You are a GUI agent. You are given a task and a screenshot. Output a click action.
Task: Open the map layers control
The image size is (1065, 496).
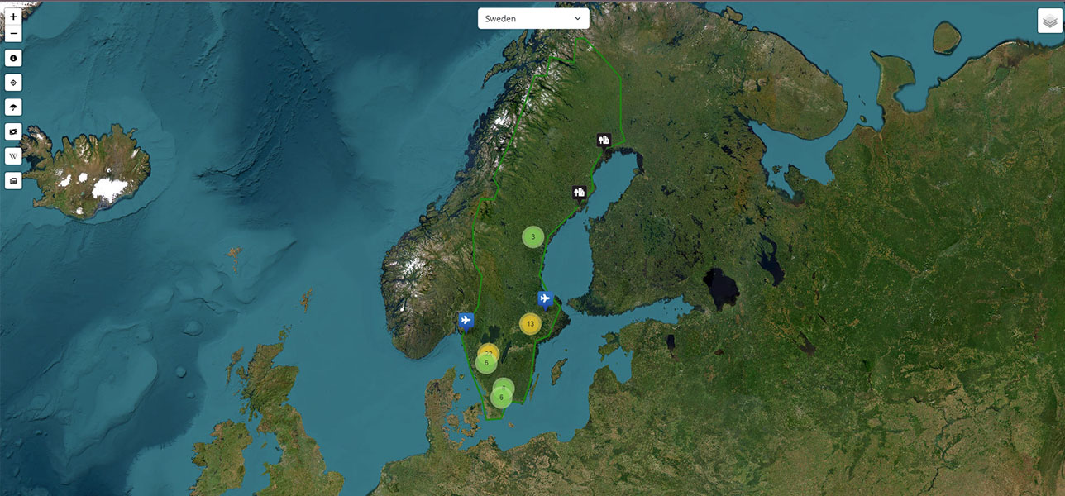coord(1049,22)
